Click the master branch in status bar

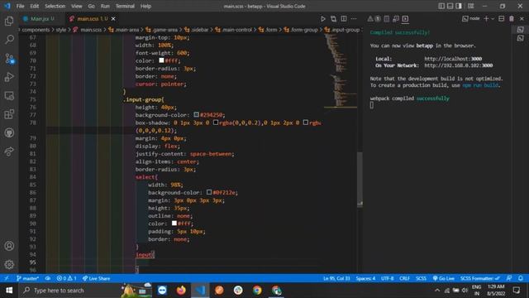pos(27,278)
